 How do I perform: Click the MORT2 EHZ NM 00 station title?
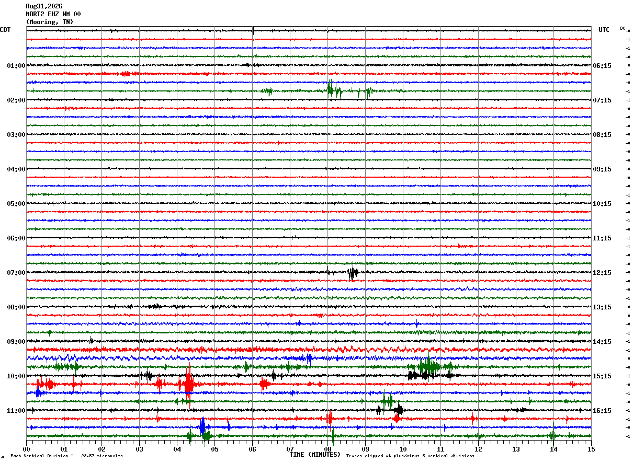coord(53,14)
